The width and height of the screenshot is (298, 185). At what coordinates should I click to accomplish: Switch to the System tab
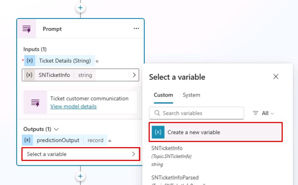click(x=191, y=95)
